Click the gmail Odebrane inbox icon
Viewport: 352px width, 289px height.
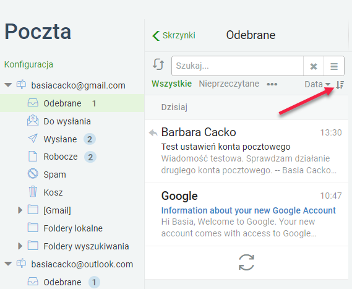point(33,103)
